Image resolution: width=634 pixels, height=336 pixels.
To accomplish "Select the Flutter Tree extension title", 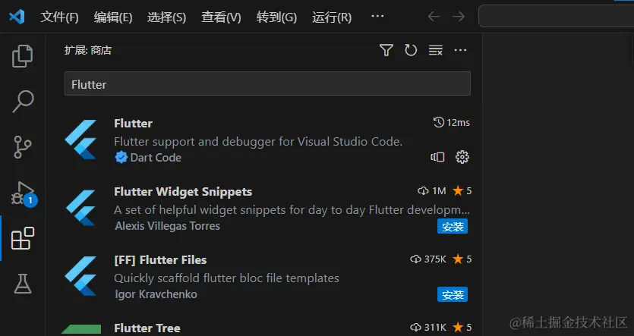I will click(147, 328).
